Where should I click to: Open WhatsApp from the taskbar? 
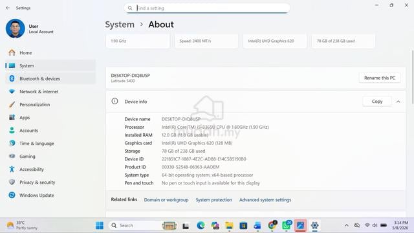pos(287,225)
